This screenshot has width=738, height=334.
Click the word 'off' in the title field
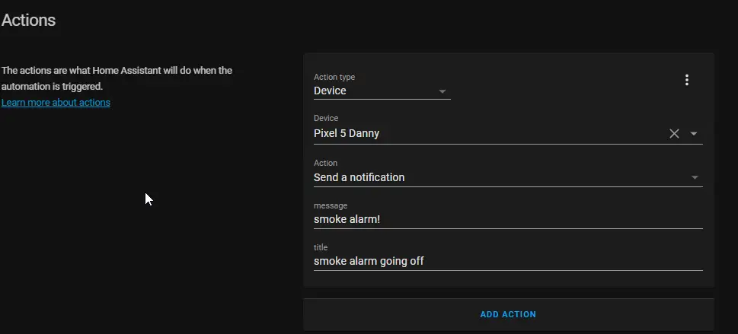pyautogui.click(x=417, y=261)
